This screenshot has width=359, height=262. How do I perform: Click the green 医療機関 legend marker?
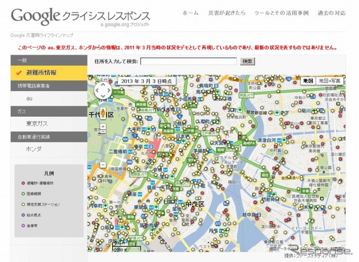point(23,194)
